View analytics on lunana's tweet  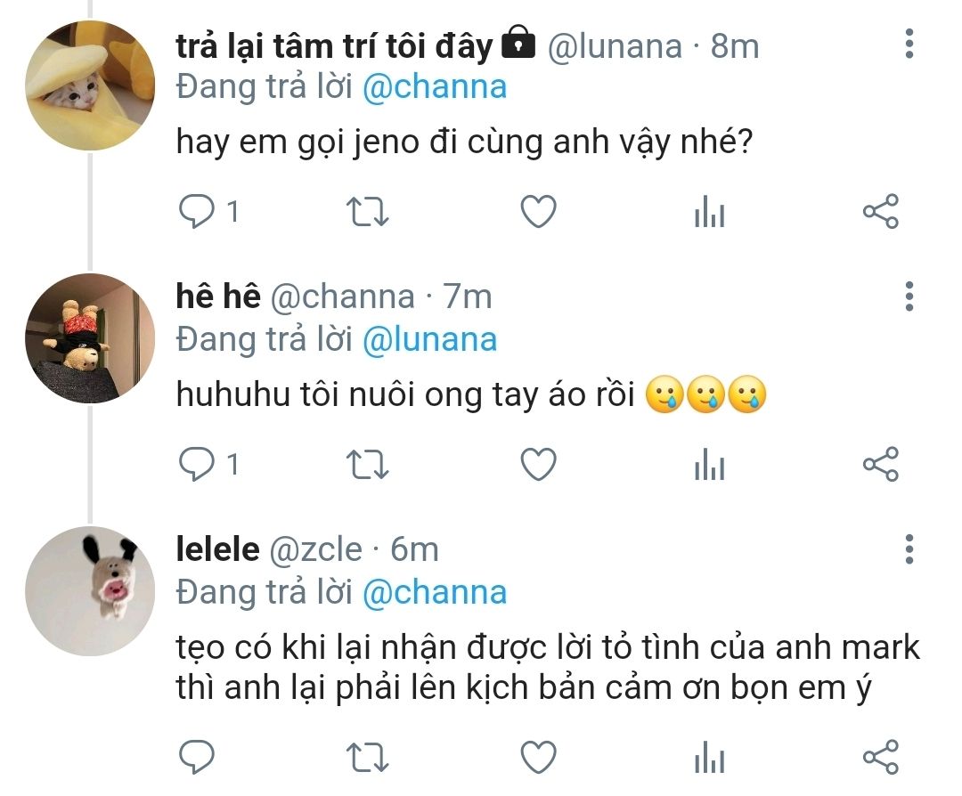[x=709, y=213]
